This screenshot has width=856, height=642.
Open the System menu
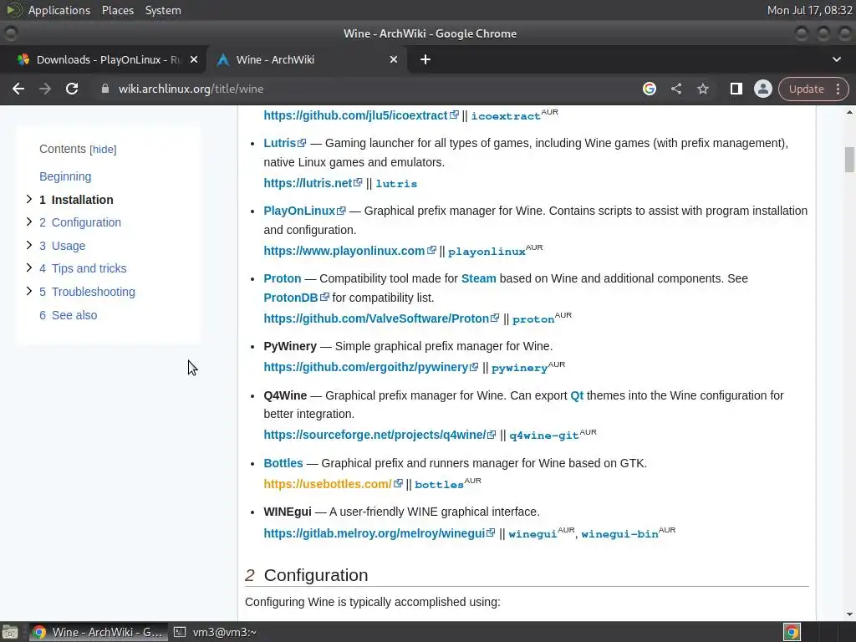[x=163, y=10]
